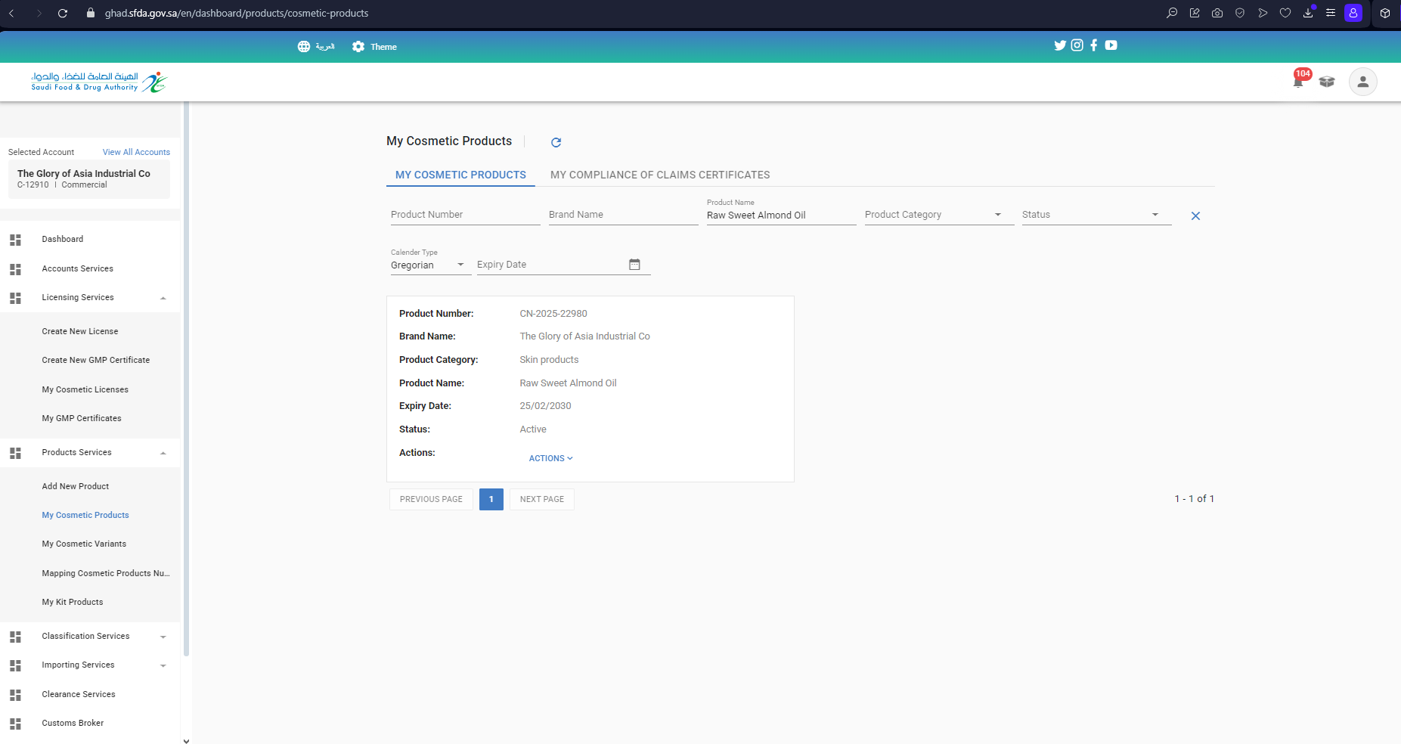Expand the ACTIONS menu for CN-2025-22980
The height and width of the screenshot is (744, 1401).
click(550, 458)
